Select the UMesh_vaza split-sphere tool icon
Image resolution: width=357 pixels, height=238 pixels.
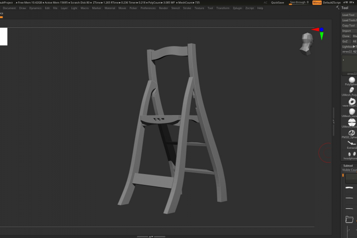[352, 122]
